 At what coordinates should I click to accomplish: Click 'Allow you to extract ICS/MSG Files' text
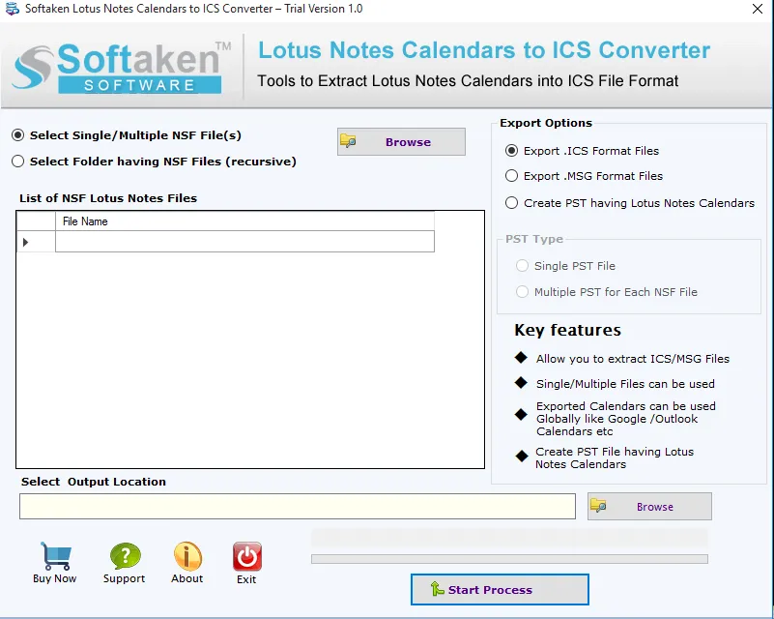click(x=633, y=359)
